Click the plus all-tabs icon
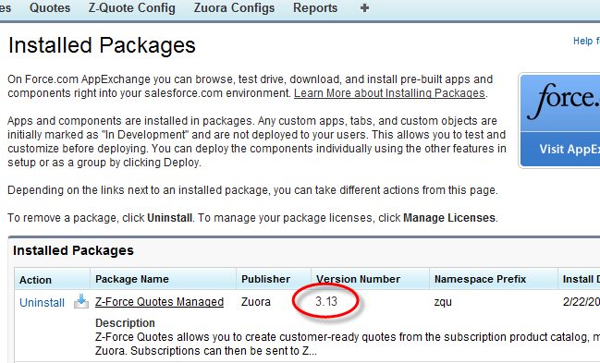600x363 pixels. (x=364, y=8)
